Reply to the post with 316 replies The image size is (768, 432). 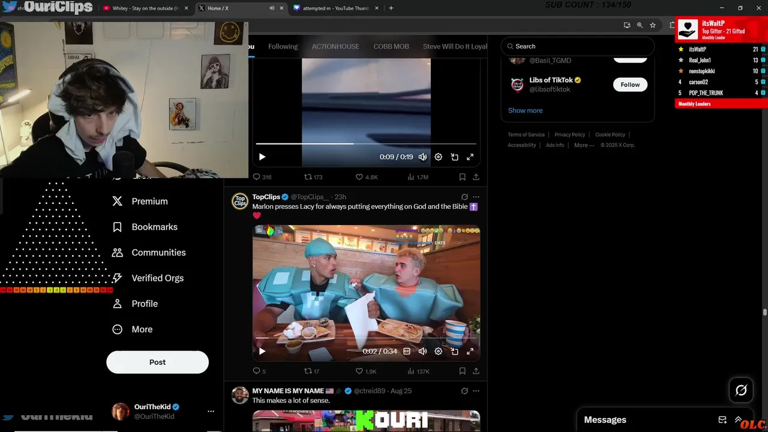pos(262,177)
